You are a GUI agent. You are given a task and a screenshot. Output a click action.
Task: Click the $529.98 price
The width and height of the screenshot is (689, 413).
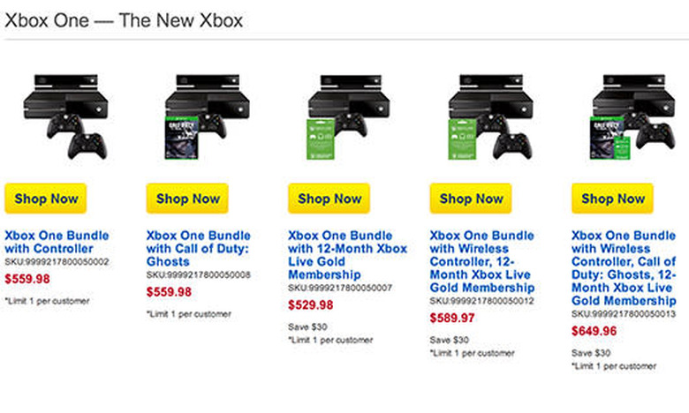[x=311, y=305]
